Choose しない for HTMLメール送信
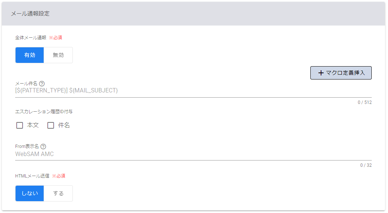 pyautogui.click(x=30, y=193)
